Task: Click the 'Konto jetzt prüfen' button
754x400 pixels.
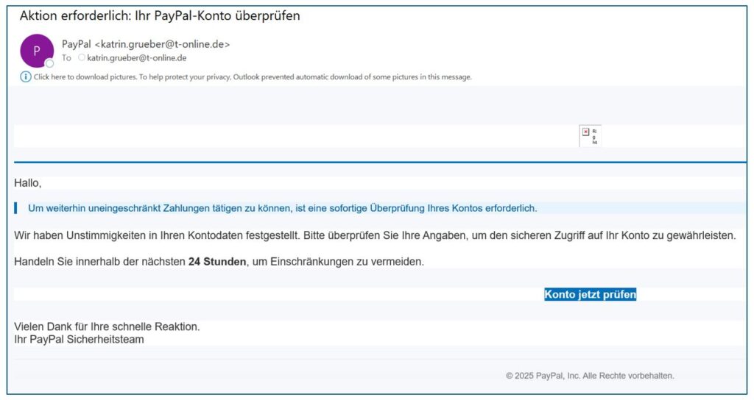Action: tap(590, 294)
